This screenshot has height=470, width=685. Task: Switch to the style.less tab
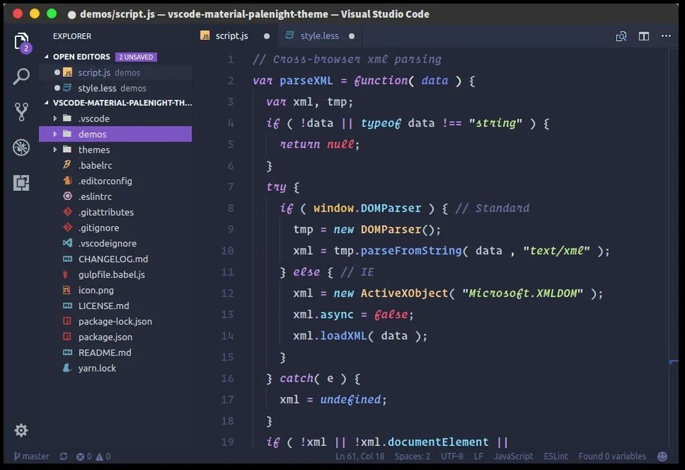click(x=319, y=36)
